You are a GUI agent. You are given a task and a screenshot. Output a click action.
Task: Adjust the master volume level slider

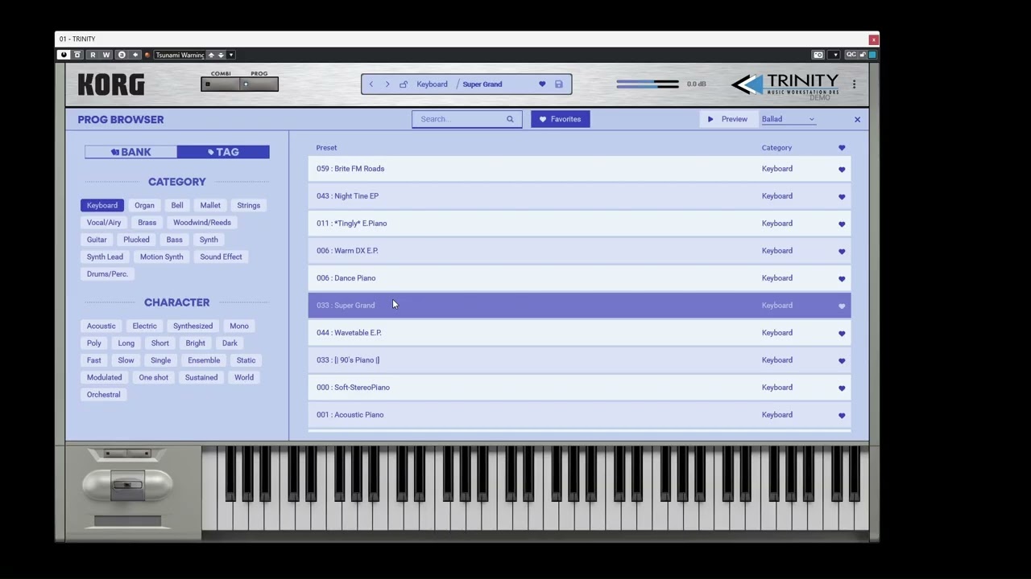pyautogui.click(x=648, y=84)
